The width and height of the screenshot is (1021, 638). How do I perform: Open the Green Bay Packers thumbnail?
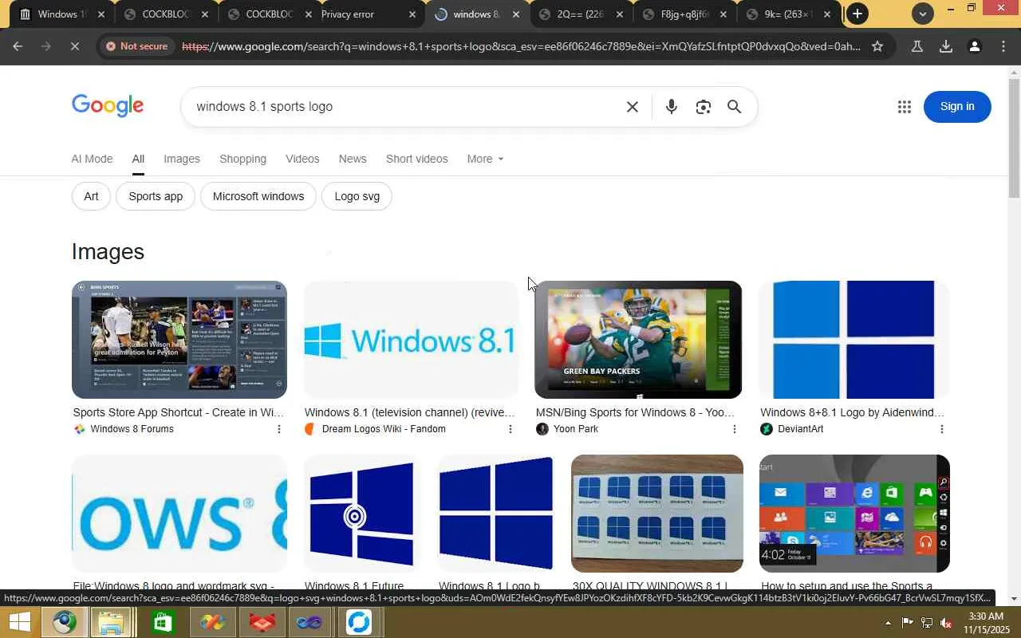(638, 340)
